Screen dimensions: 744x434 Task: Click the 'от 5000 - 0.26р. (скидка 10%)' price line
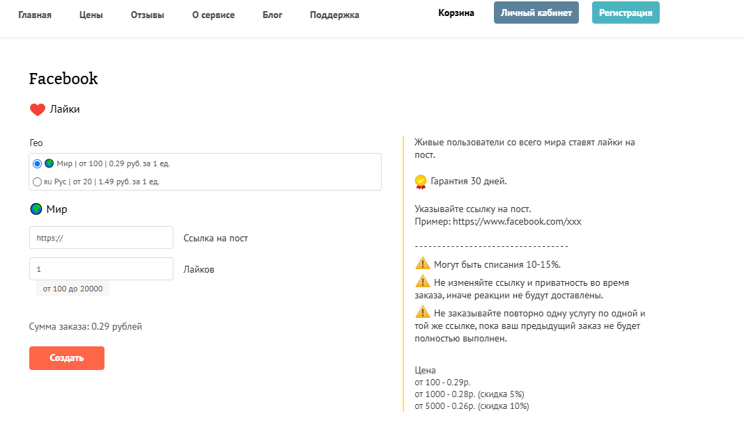pos(472,406)
